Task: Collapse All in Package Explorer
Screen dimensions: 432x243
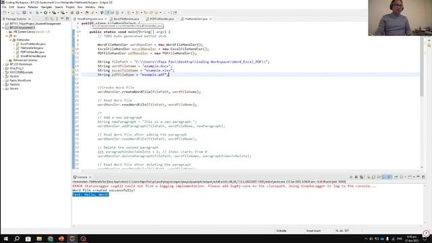Action: [47, 19]
